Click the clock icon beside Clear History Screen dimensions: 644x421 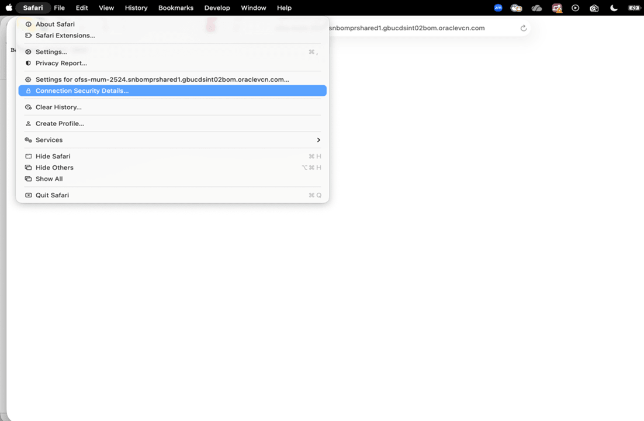tap(28, 107)
